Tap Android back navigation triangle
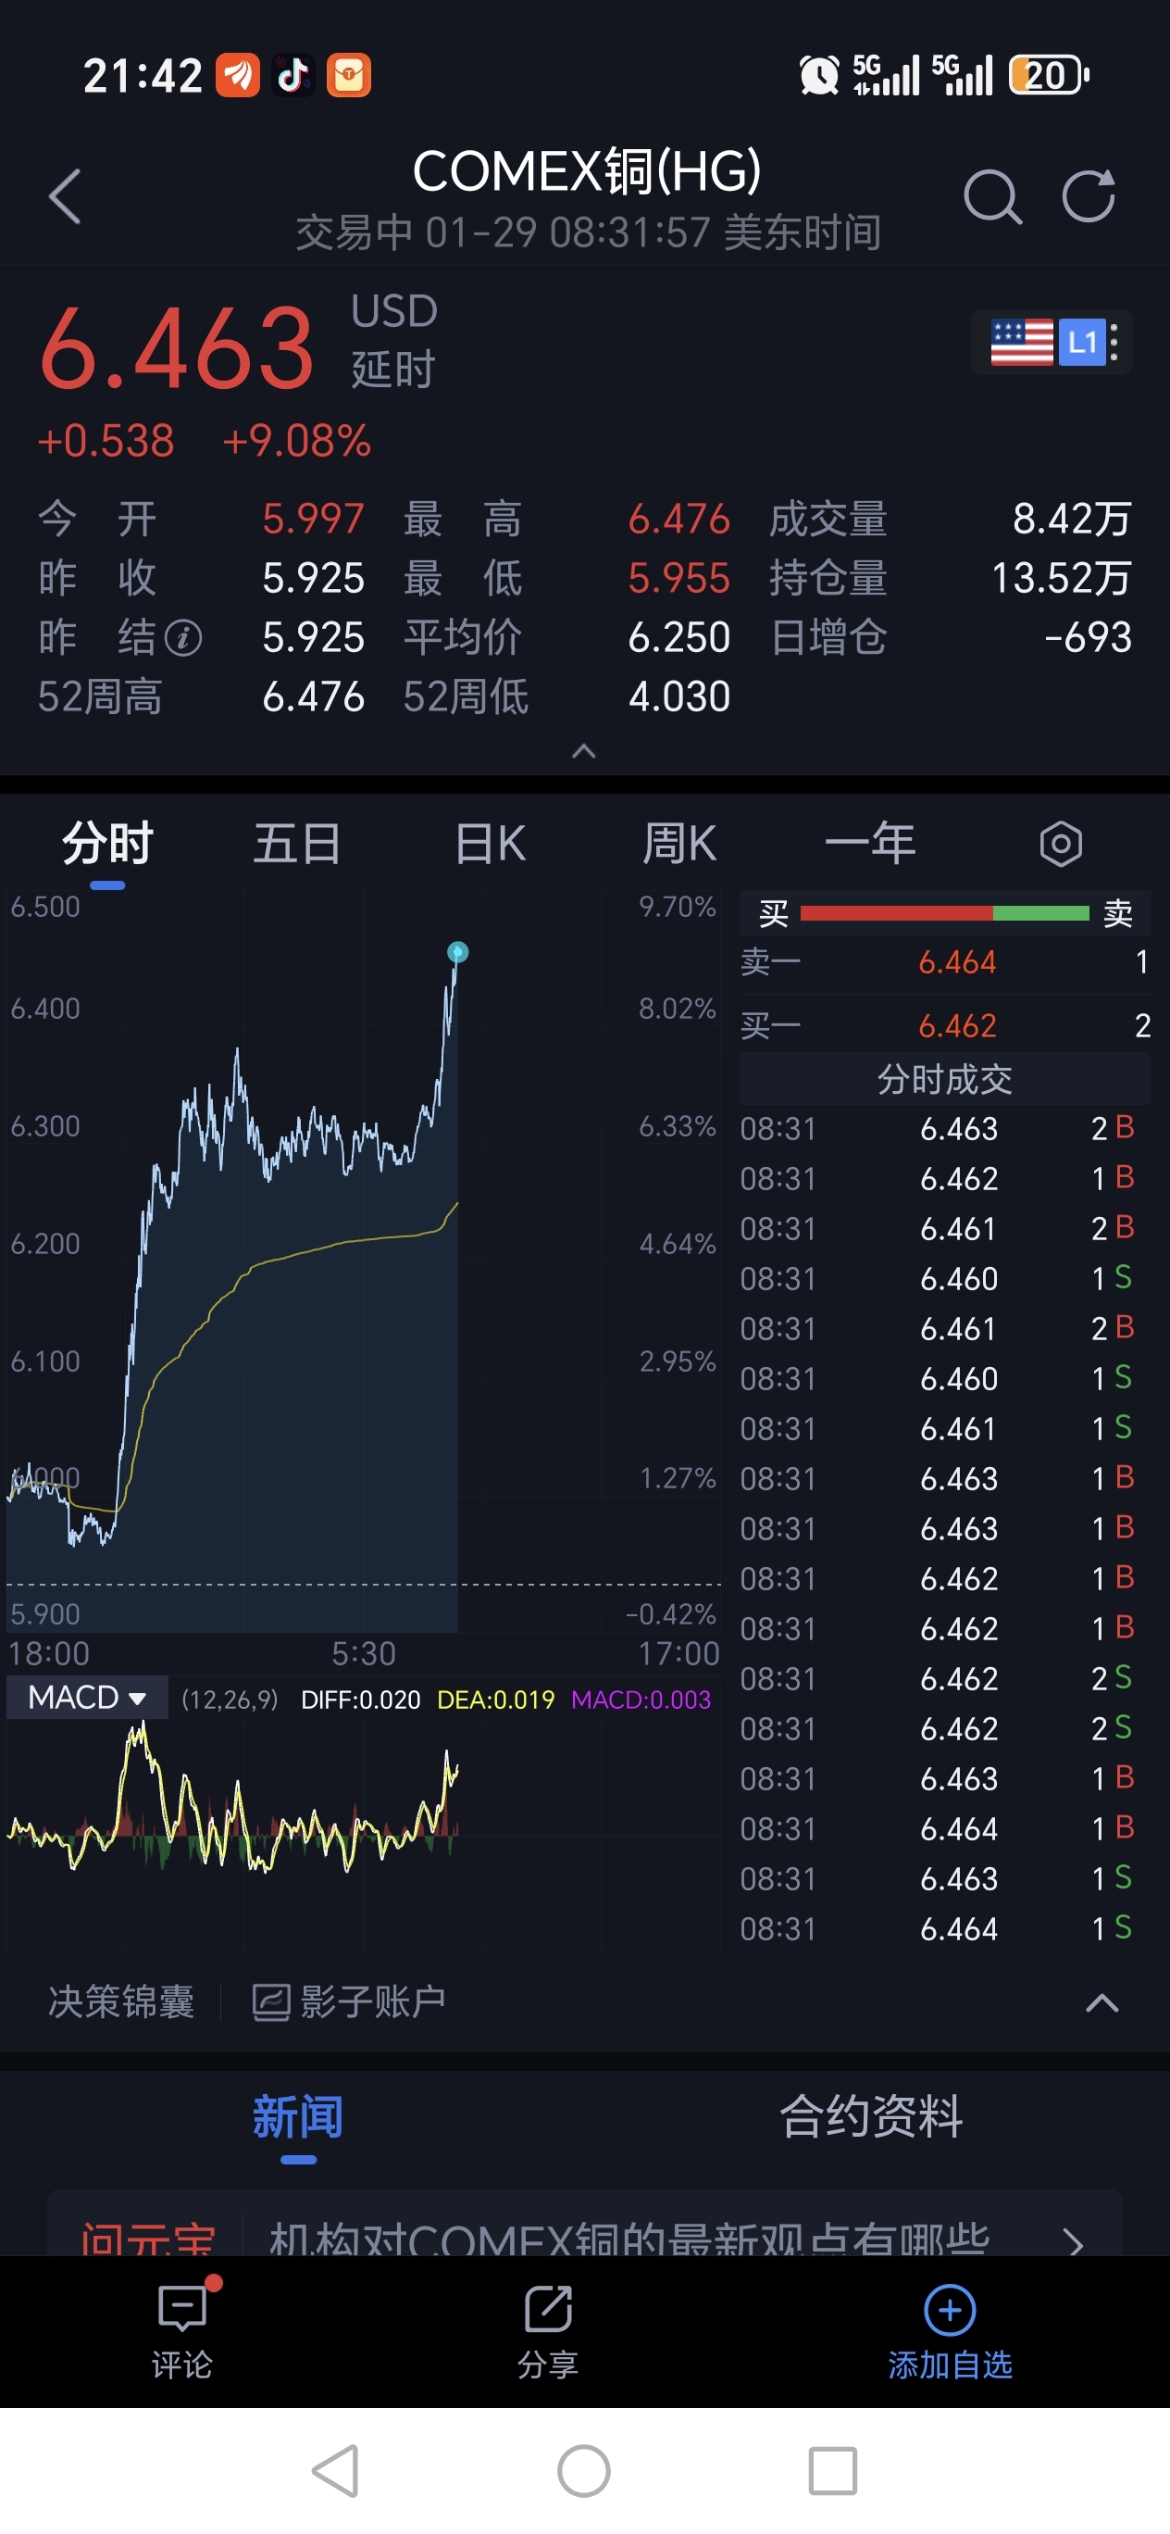This screenshot has width=1170, height=2534. click(x=334, y=2470)
